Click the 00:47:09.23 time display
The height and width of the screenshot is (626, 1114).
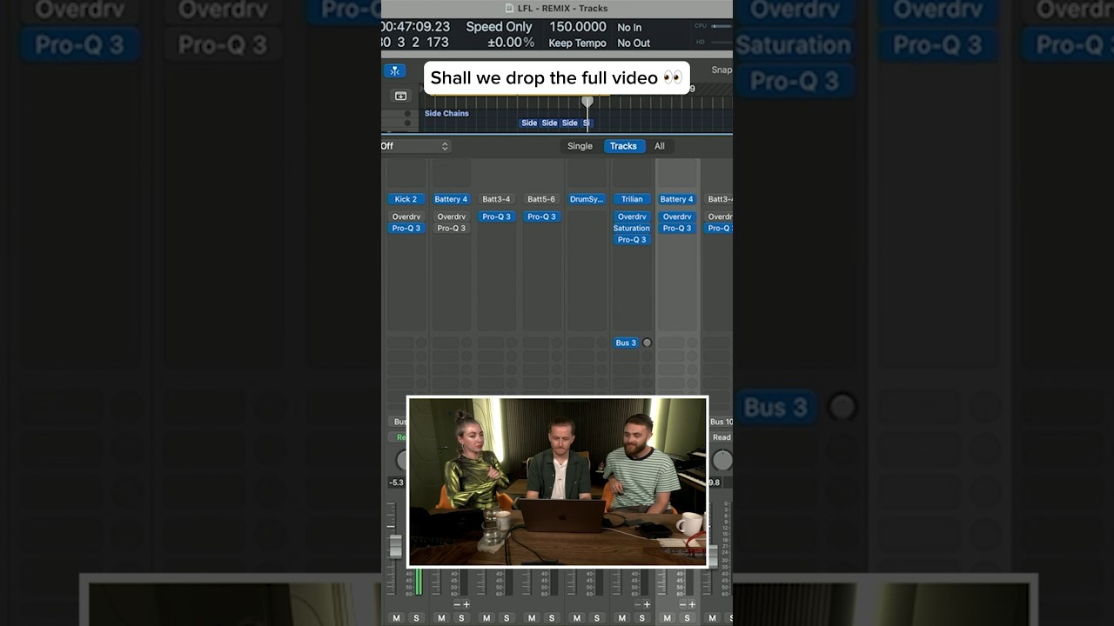pyautogui.click(x=416, y=27)
